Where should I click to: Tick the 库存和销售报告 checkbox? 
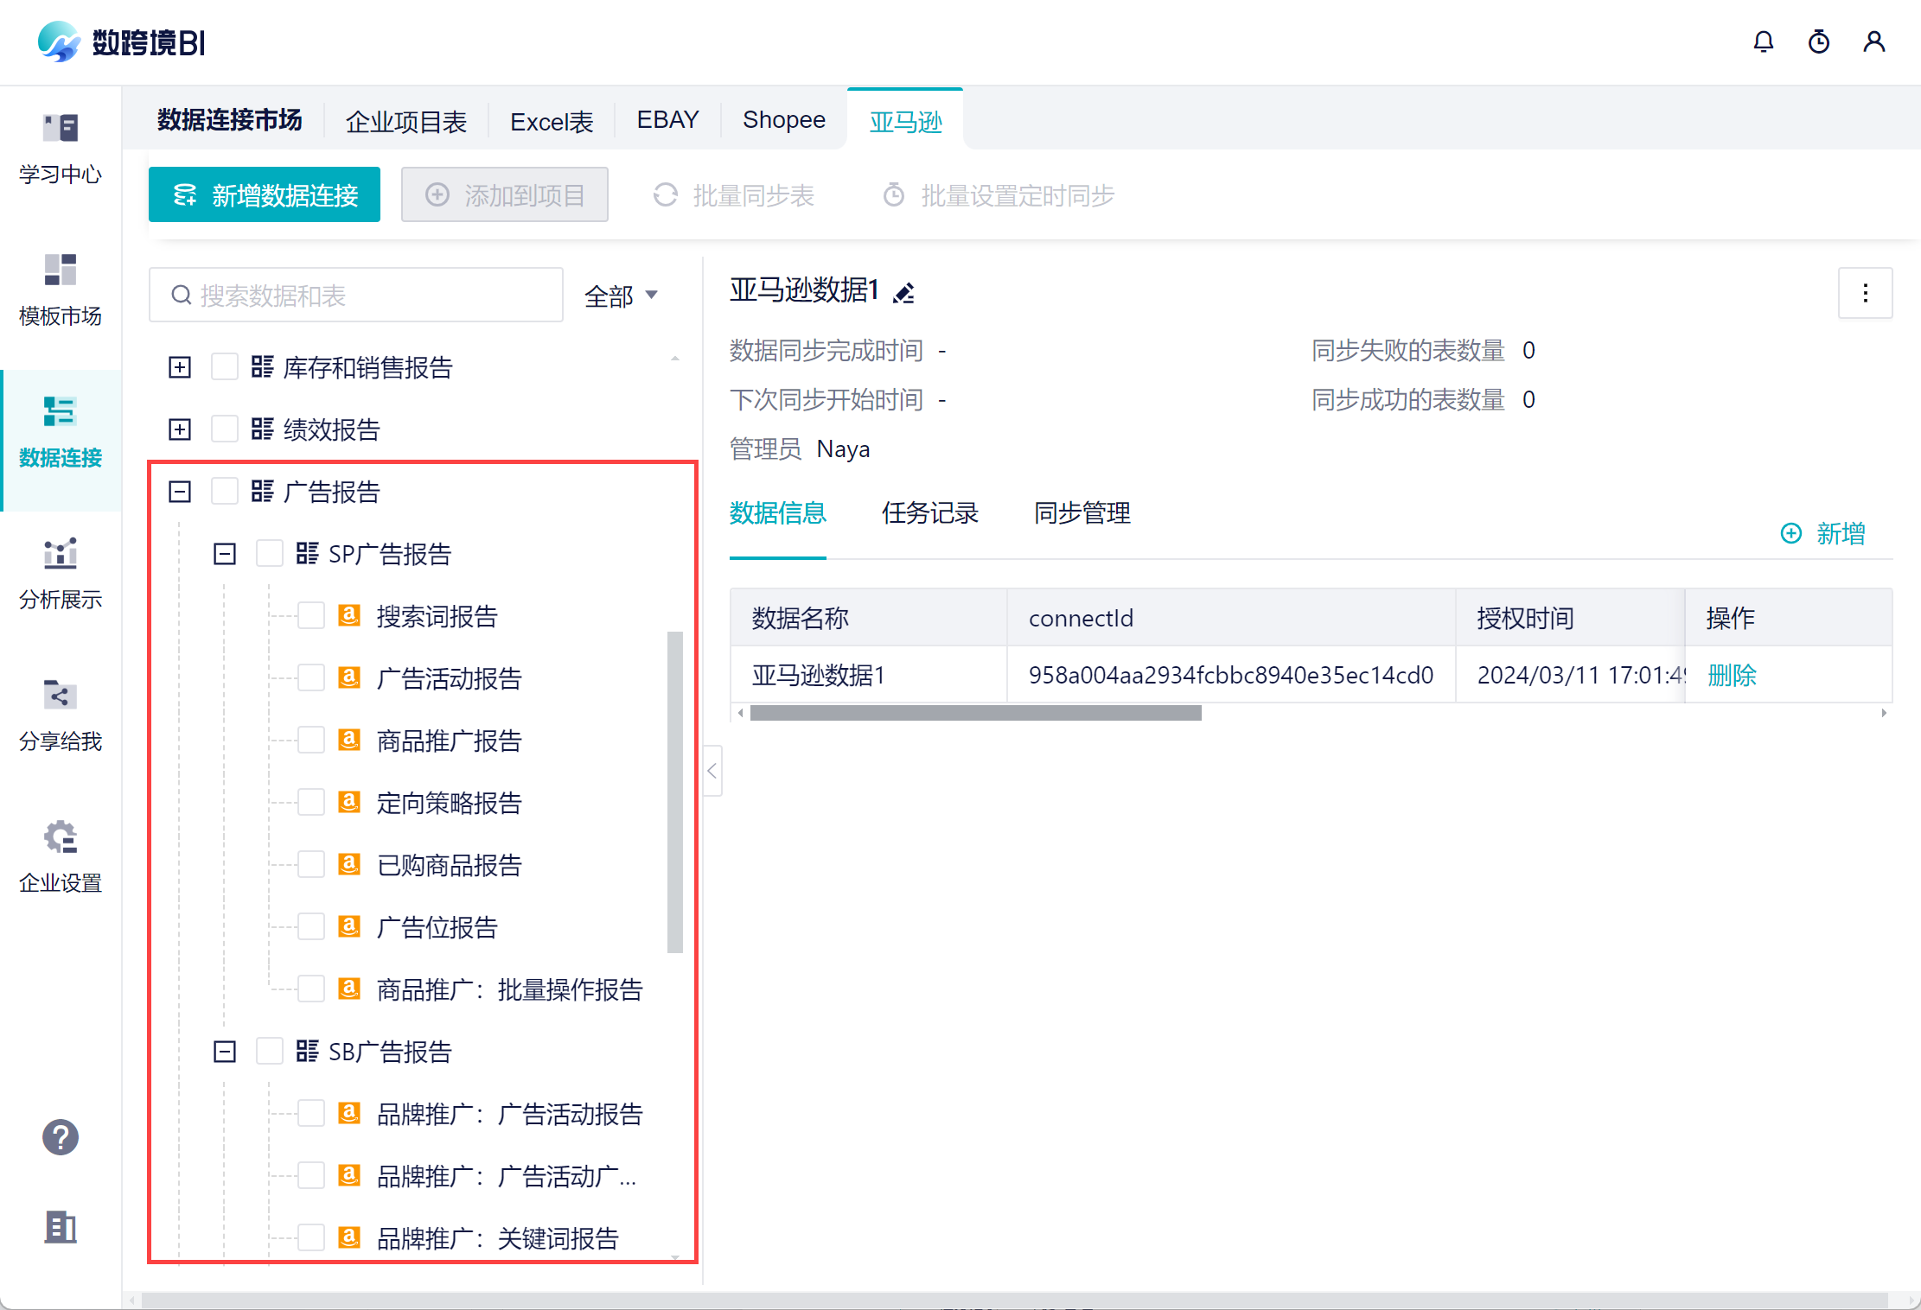(224, 367)
